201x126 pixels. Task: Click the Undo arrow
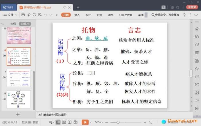point(45,15)
